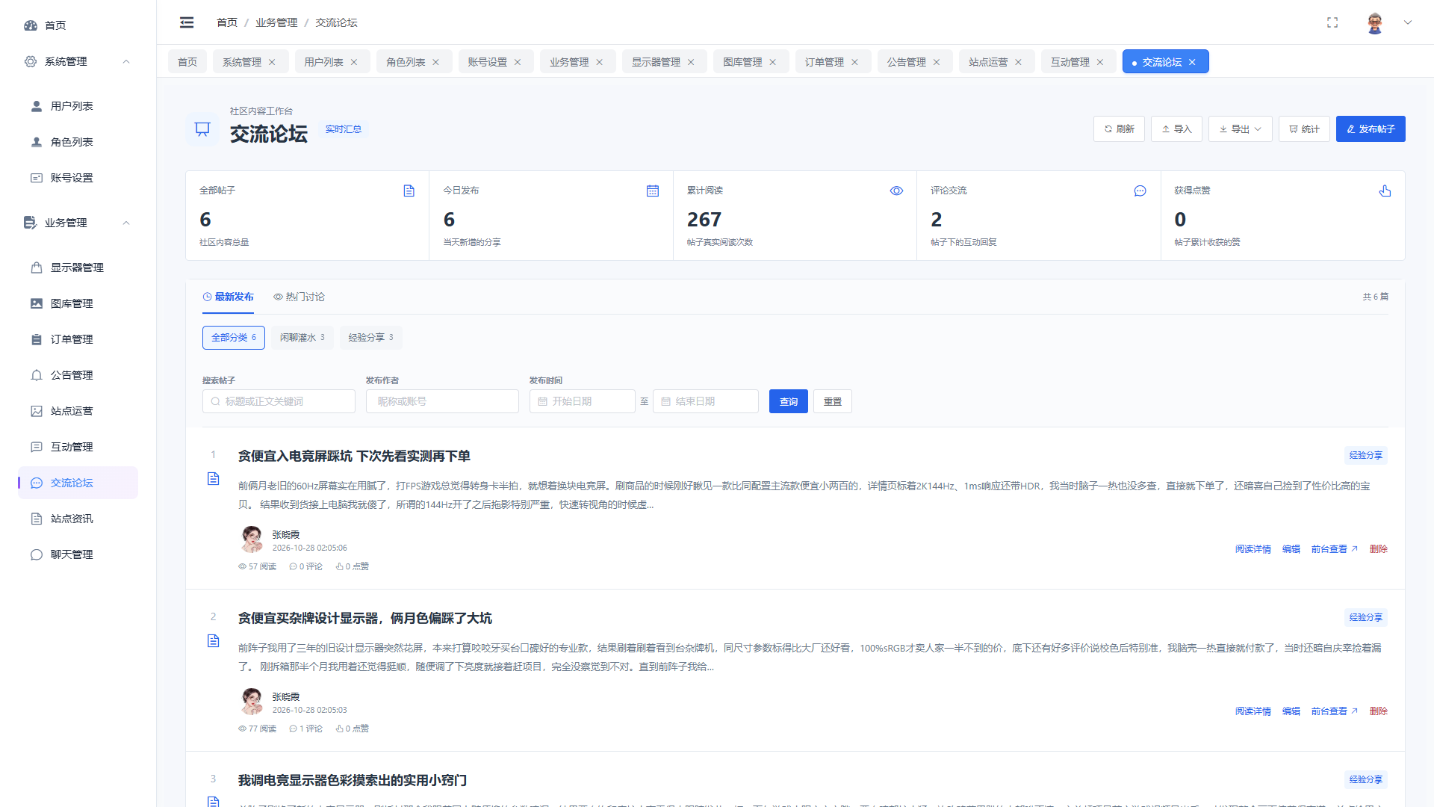
Task: Expand the account dropdown chevron
Action: pos(1408,22)
